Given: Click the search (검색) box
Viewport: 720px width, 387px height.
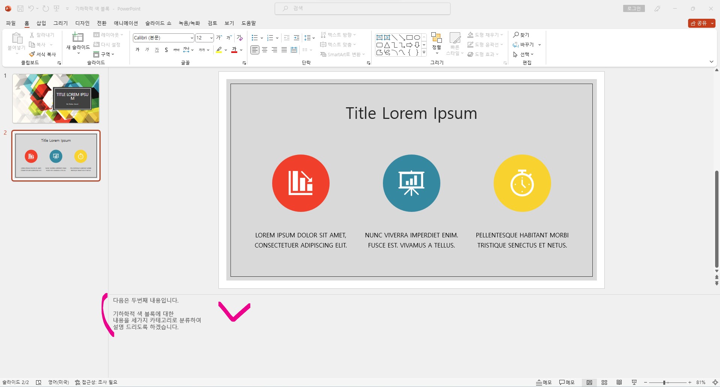Looking at the screenshot, I should click(x=363, y=9).
